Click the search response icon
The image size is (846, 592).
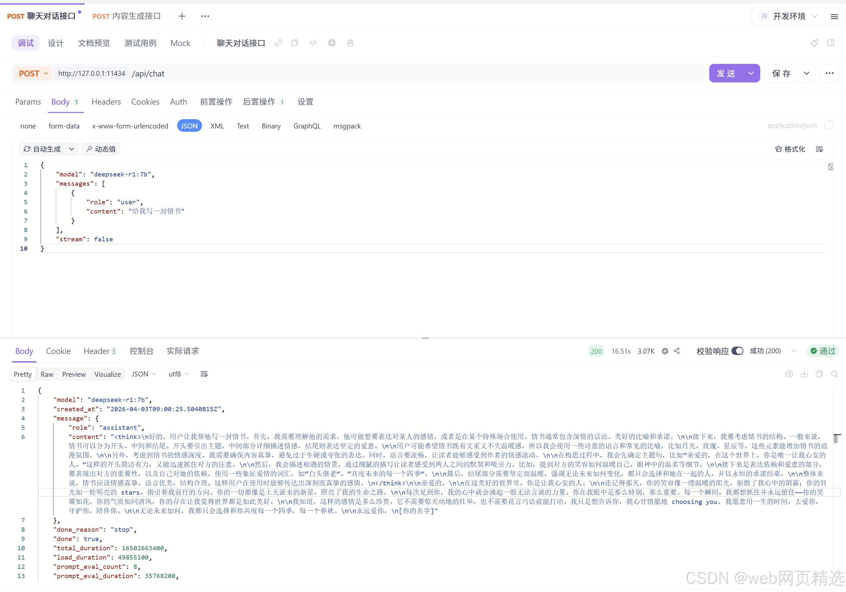pos(835,374)
